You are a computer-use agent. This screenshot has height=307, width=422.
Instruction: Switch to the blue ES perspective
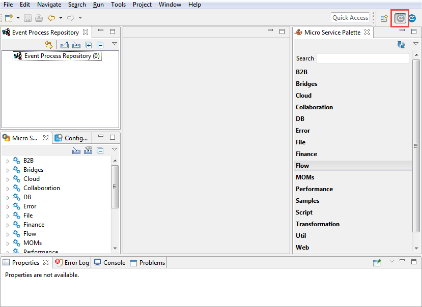point(412,18)
